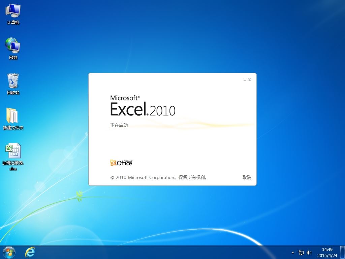The width and height of the screenshot is (345, 259).
Task: Open the network tray icon
Action: 301,253
